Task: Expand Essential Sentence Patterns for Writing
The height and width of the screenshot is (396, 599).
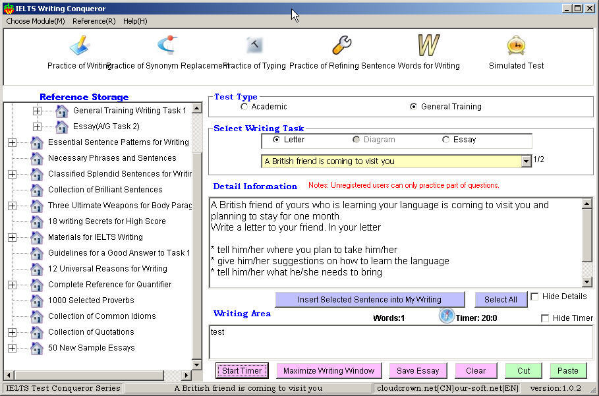Action: point(13,142)
